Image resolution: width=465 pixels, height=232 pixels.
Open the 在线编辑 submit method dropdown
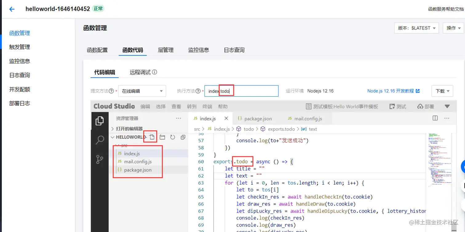pyautogui.click(x=142, y=91)
